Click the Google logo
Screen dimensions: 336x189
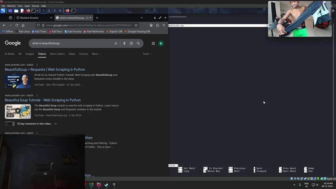click(13, 43)
